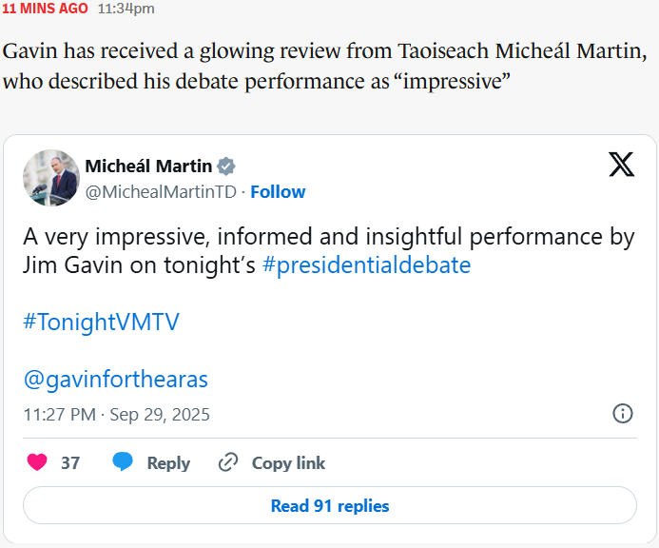Click the verified badge beside Micheál Martin

tap(226, 166)
